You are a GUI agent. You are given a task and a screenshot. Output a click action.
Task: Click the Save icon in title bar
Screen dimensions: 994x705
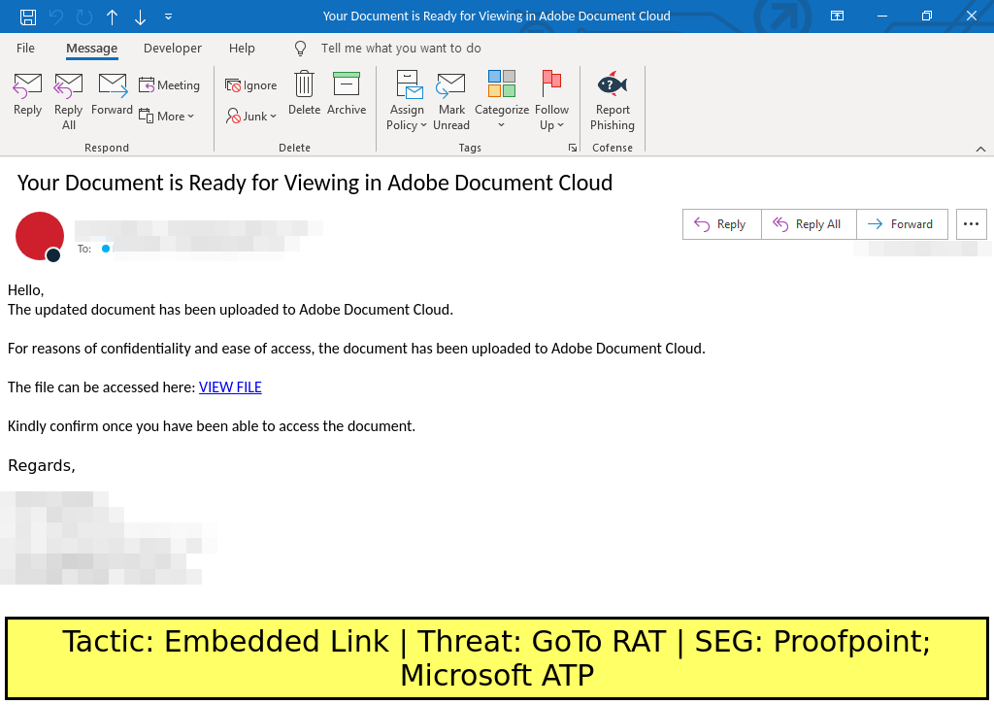pos(28,17)
